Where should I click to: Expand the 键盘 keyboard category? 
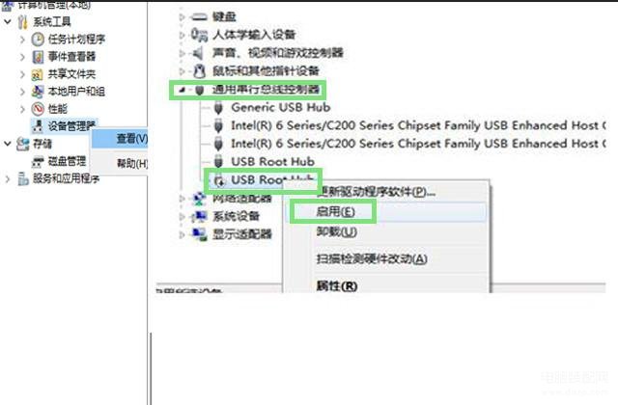click(x=182, y=17)
